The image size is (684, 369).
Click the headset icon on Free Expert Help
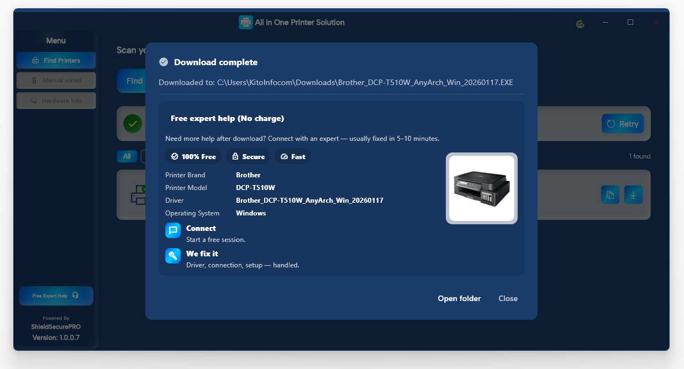coord(76,296)
